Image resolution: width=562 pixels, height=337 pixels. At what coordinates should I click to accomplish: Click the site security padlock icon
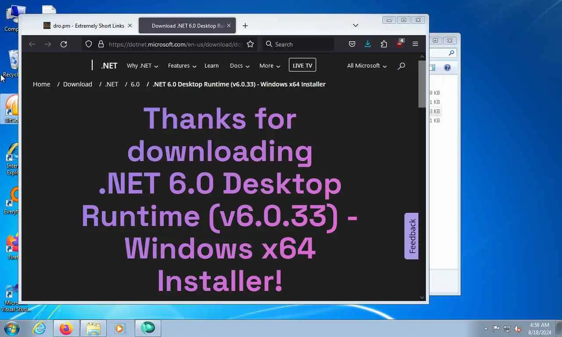coord(101,44)
